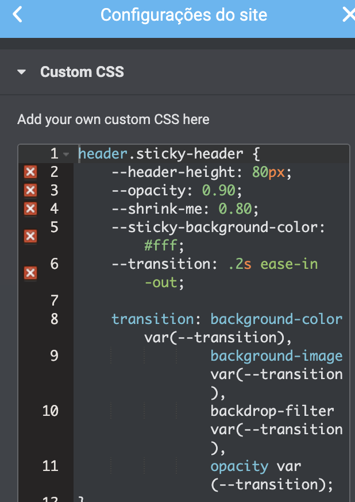This screenshot has height=502, width=355.
Task: Click the error marker on line 5
Action: (30, 237)
